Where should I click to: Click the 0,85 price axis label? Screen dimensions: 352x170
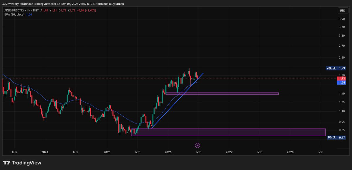pyautogui.click(x=342, y=130)
